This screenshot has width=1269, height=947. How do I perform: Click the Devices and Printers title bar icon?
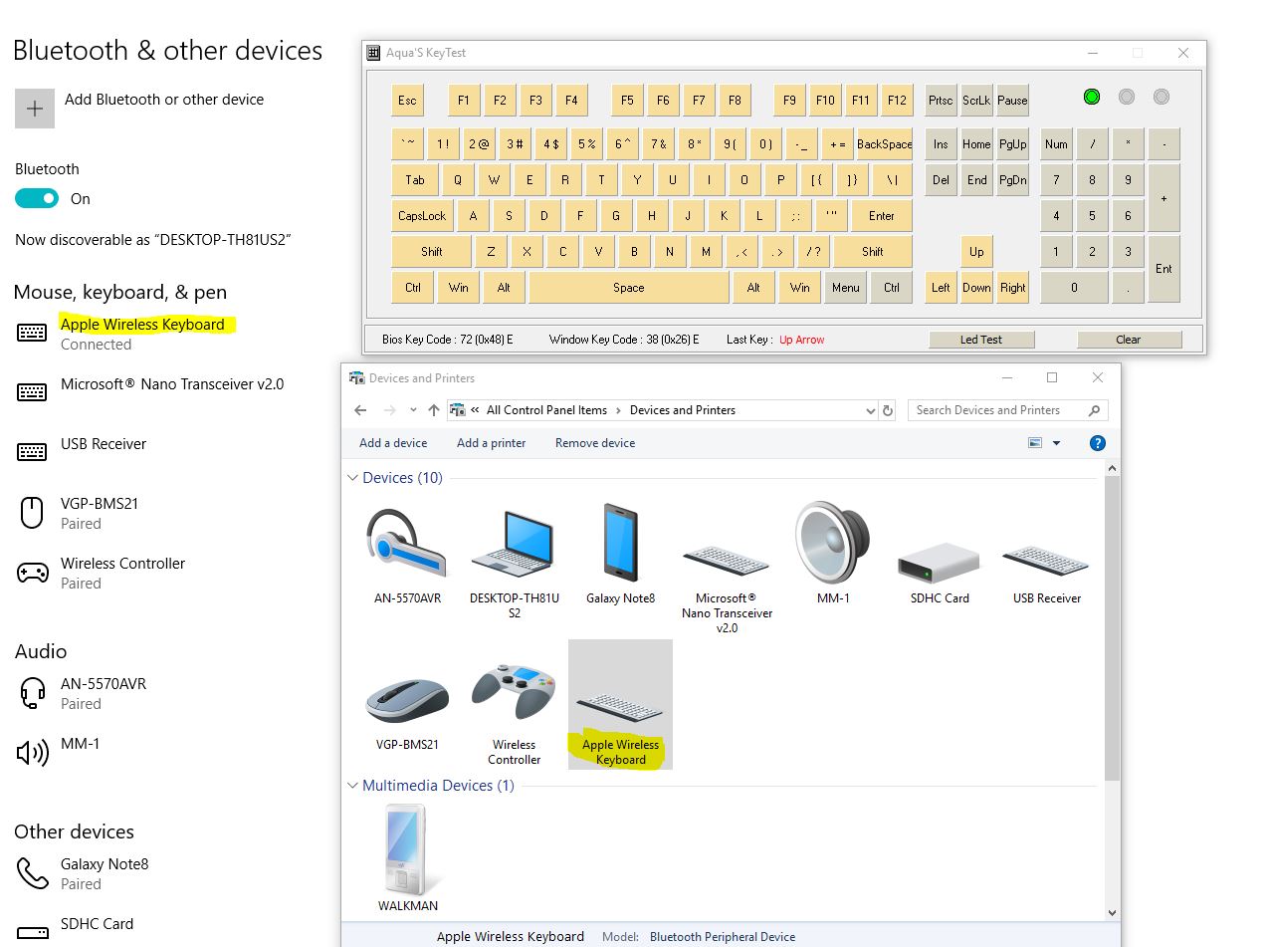356,378
